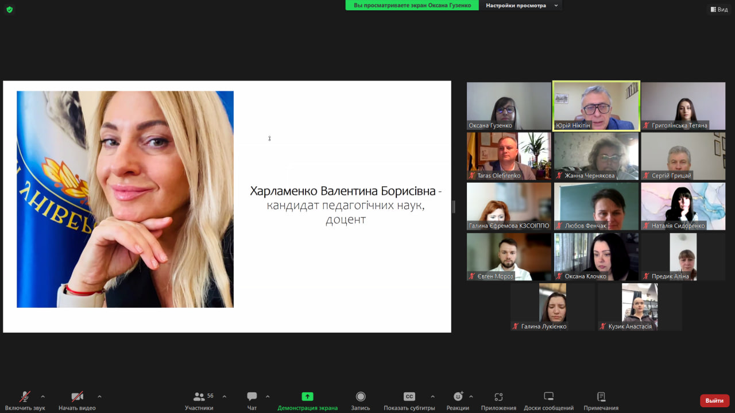Expand microphone options chevron
This screenshot has width=735, height=413.
[x=42, y=397]
